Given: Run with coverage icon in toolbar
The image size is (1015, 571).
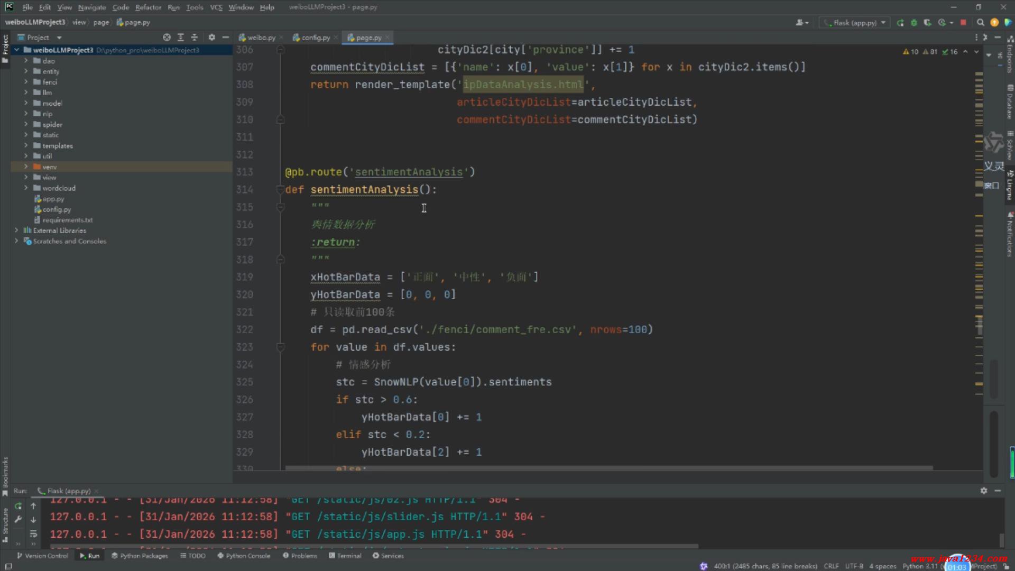Looking at the screenshot, I should [927, 23].
